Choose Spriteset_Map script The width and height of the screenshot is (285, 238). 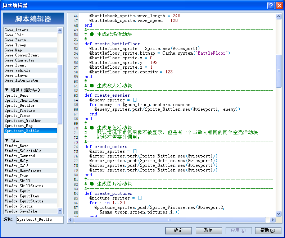(x=30, y=125)
